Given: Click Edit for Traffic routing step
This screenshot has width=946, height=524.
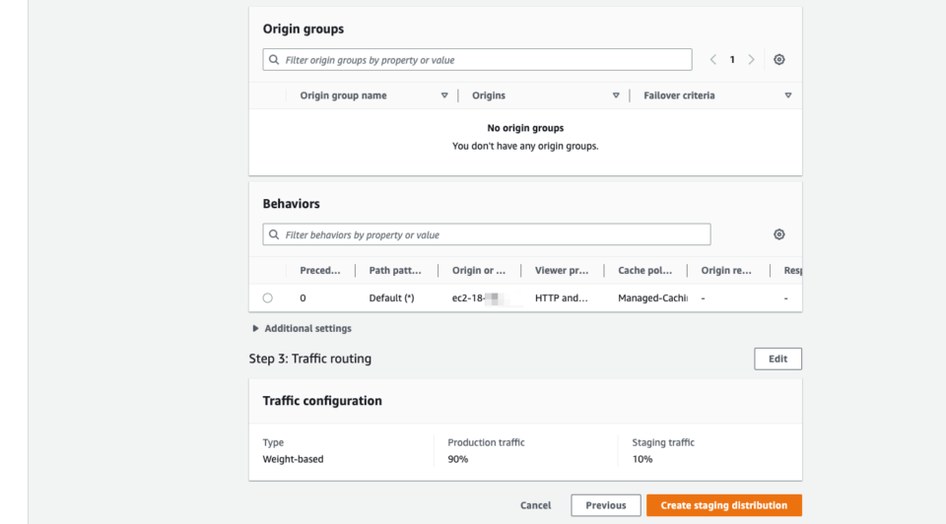Looking at the screenshot, I should coord(777,359).
